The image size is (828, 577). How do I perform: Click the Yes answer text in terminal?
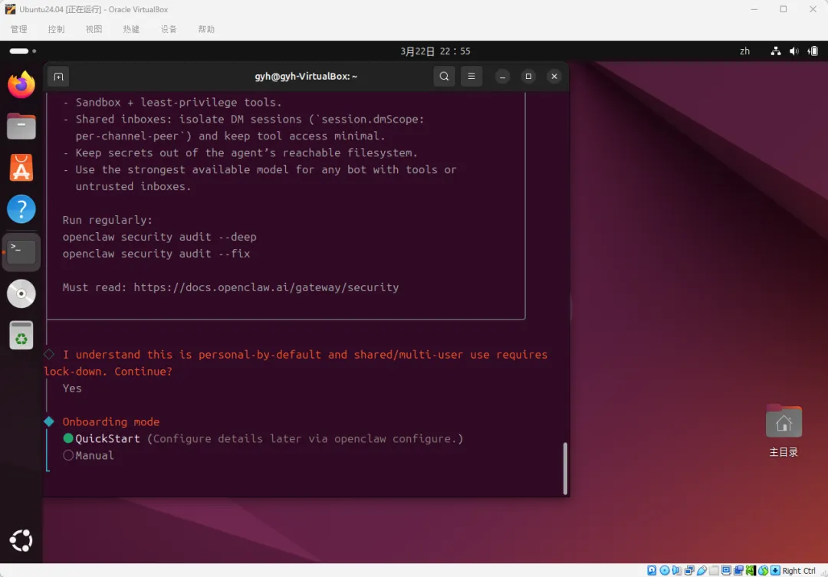[x=72, y=388]
